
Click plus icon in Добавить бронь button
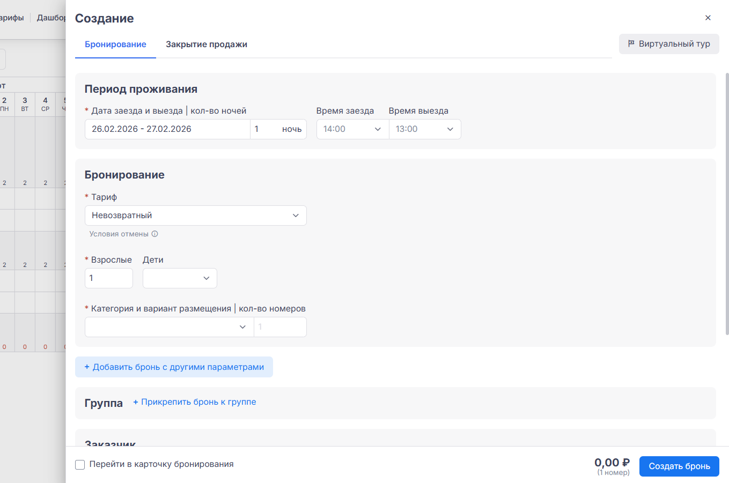pyautogui.click(x=87, y=367)
